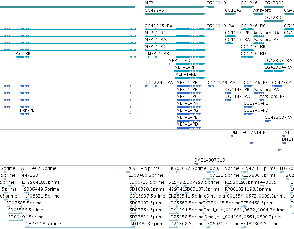Select EST RP001021198.5prime
Viewport: 294px width, 229px height.
[227, 193]
